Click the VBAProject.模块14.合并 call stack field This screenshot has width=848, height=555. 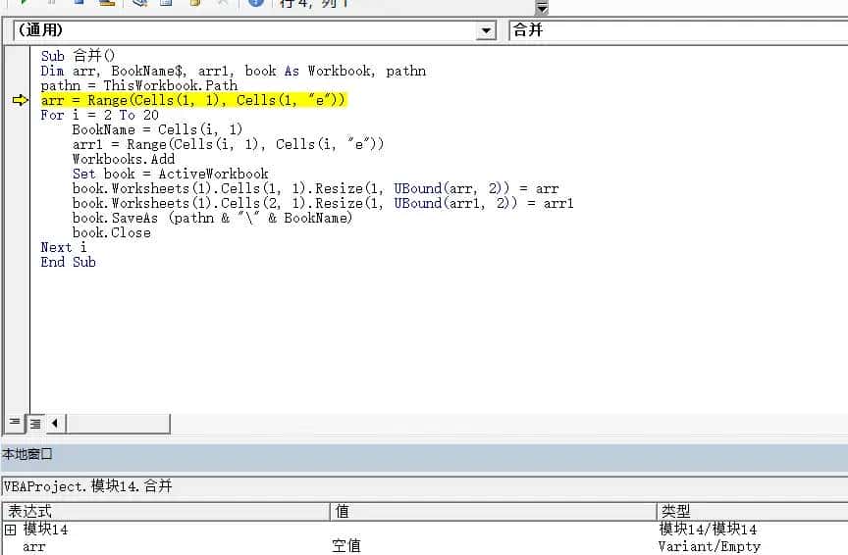coord(424,486)
